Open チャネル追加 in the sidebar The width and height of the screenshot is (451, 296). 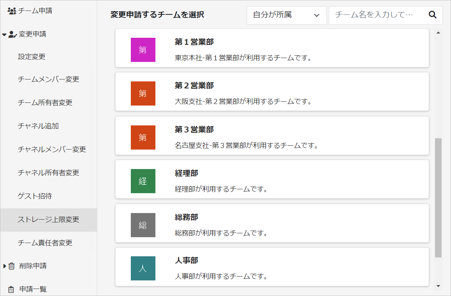click(x=38, y=126)
